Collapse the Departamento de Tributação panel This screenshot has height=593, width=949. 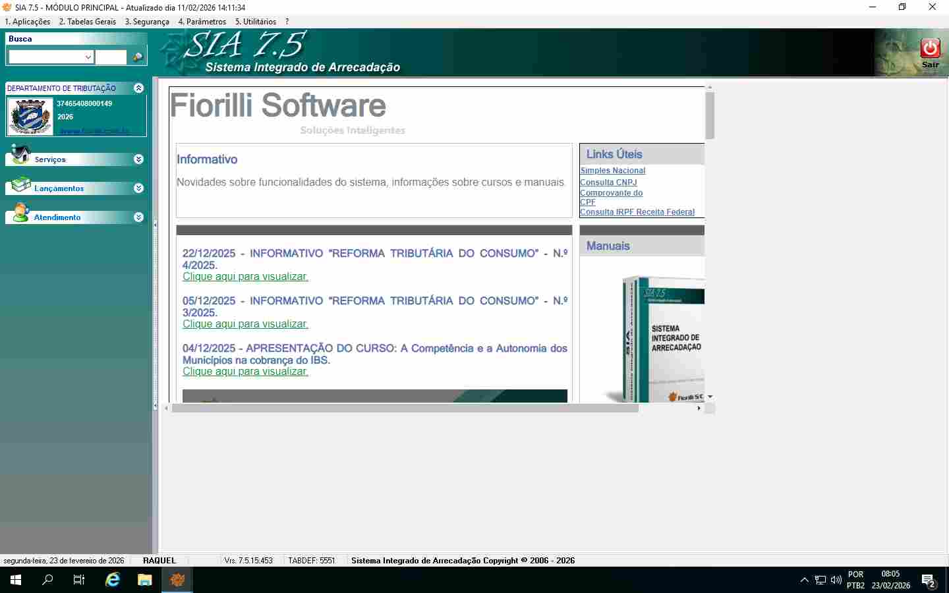coord(138,88)
